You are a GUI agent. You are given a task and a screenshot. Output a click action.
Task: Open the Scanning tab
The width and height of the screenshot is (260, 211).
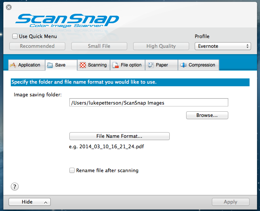coord(93,65)
